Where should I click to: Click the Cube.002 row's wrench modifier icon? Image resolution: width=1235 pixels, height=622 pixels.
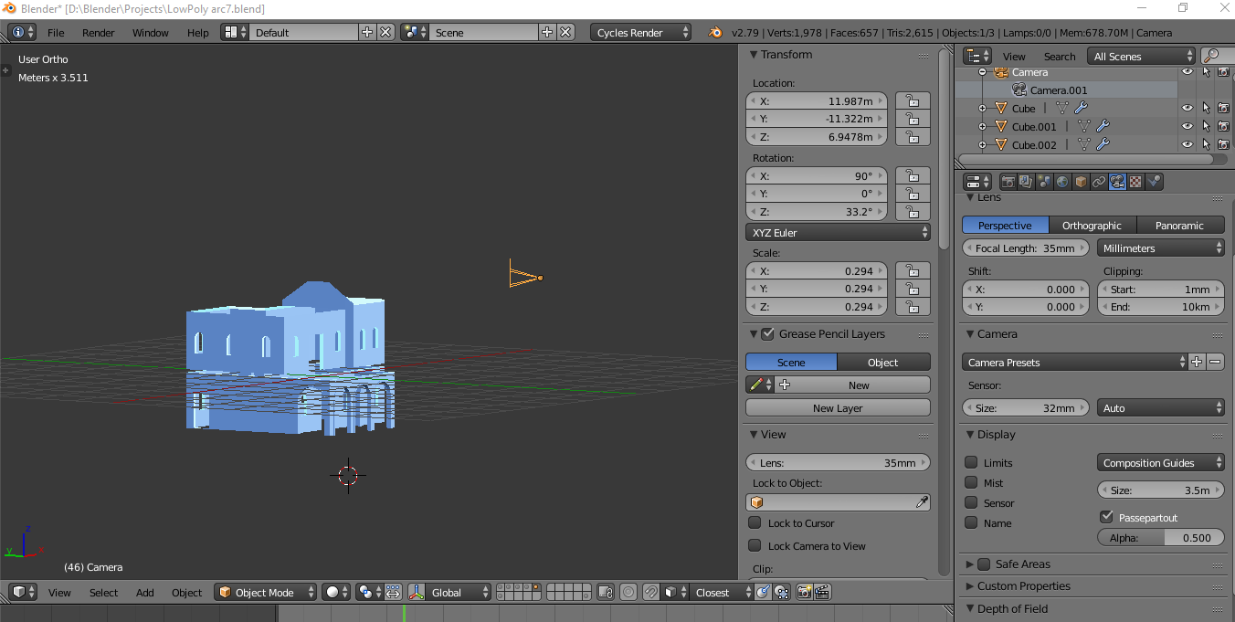pyautogui.click(x=1103, y=145)
